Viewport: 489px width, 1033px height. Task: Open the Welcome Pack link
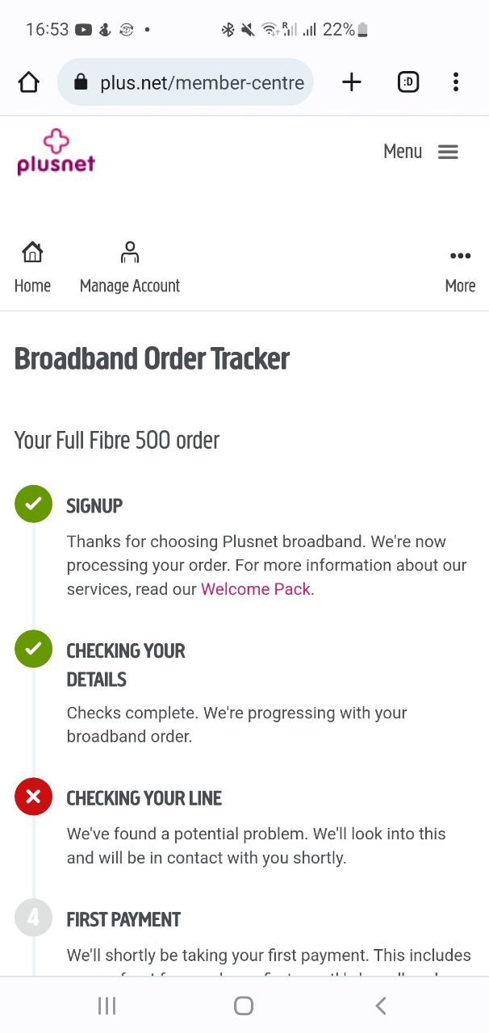[255, 589]
